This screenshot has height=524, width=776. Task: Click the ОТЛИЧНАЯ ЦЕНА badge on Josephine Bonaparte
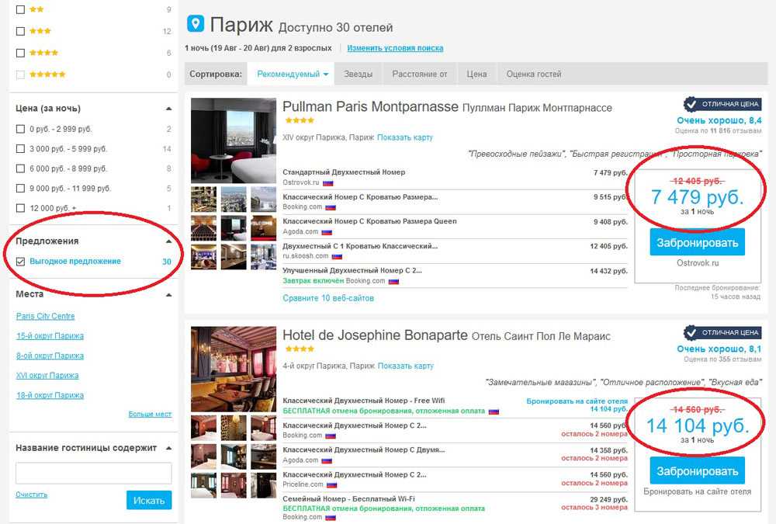722,333
